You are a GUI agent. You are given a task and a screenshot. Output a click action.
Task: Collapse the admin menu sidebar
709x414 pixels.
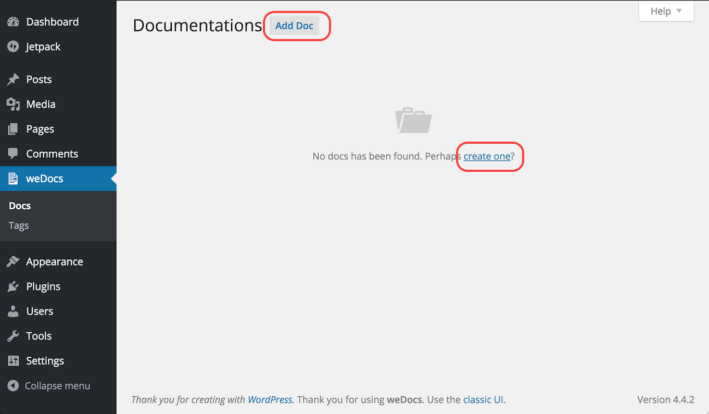[12, 385]
